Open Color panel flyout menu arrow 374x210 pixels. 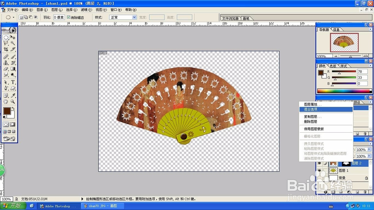[370, 66]
